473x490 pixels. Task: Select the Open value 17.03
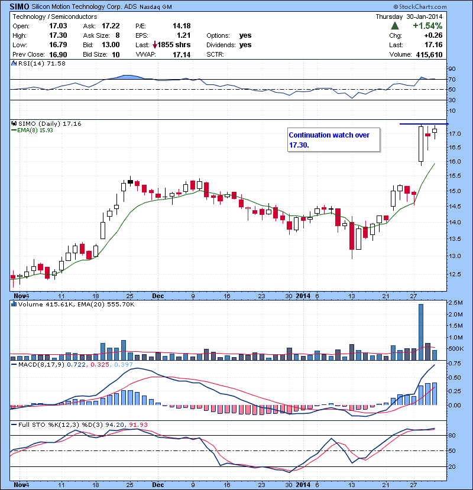pyautogui.click(x=58, y=26)
